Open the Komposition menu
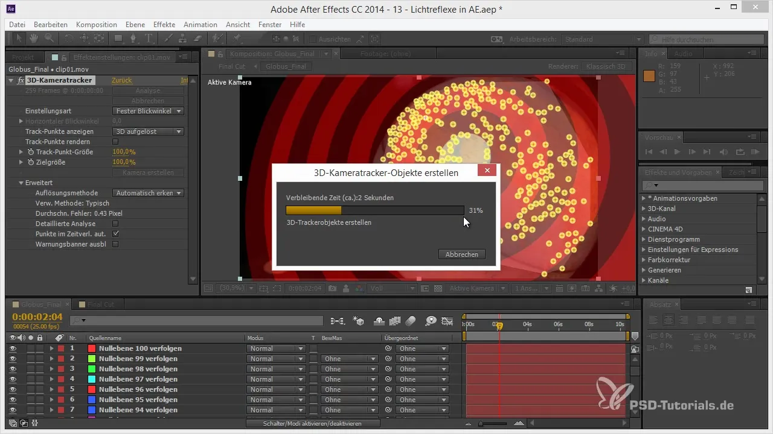Image resolution: width=773 pixels, height=434 pixels. tap(97, 25)
